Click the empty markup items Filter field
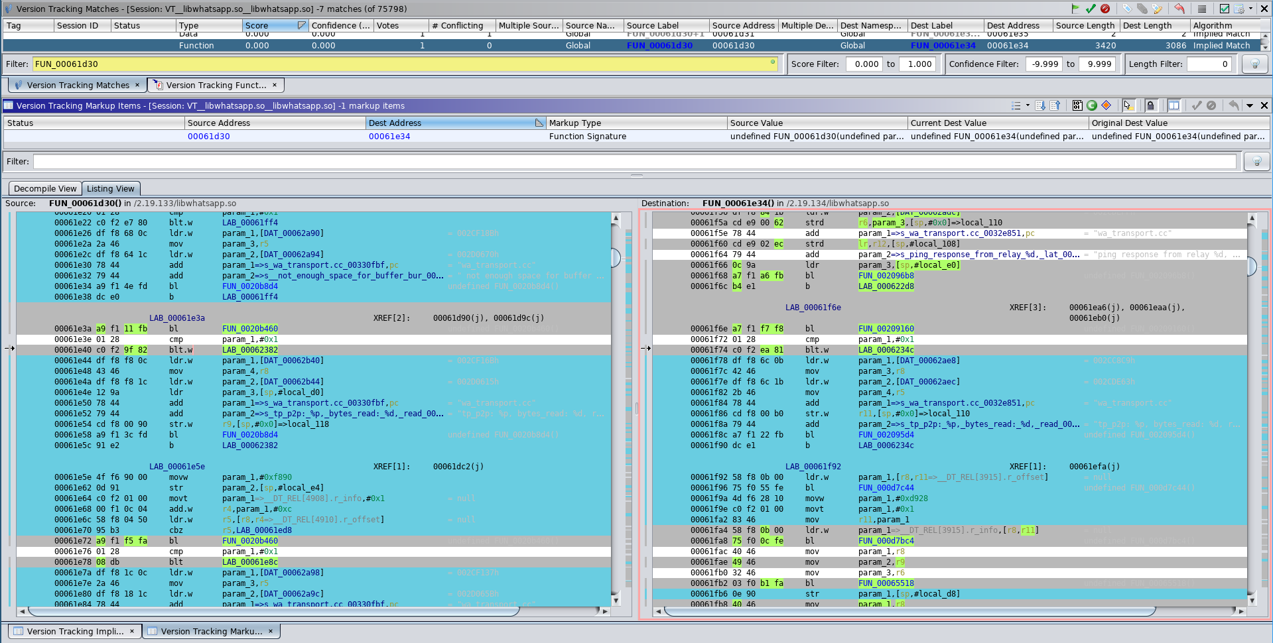Image resolution: width=1273 pixels, height=643 pixels. [x=635, y=162]
